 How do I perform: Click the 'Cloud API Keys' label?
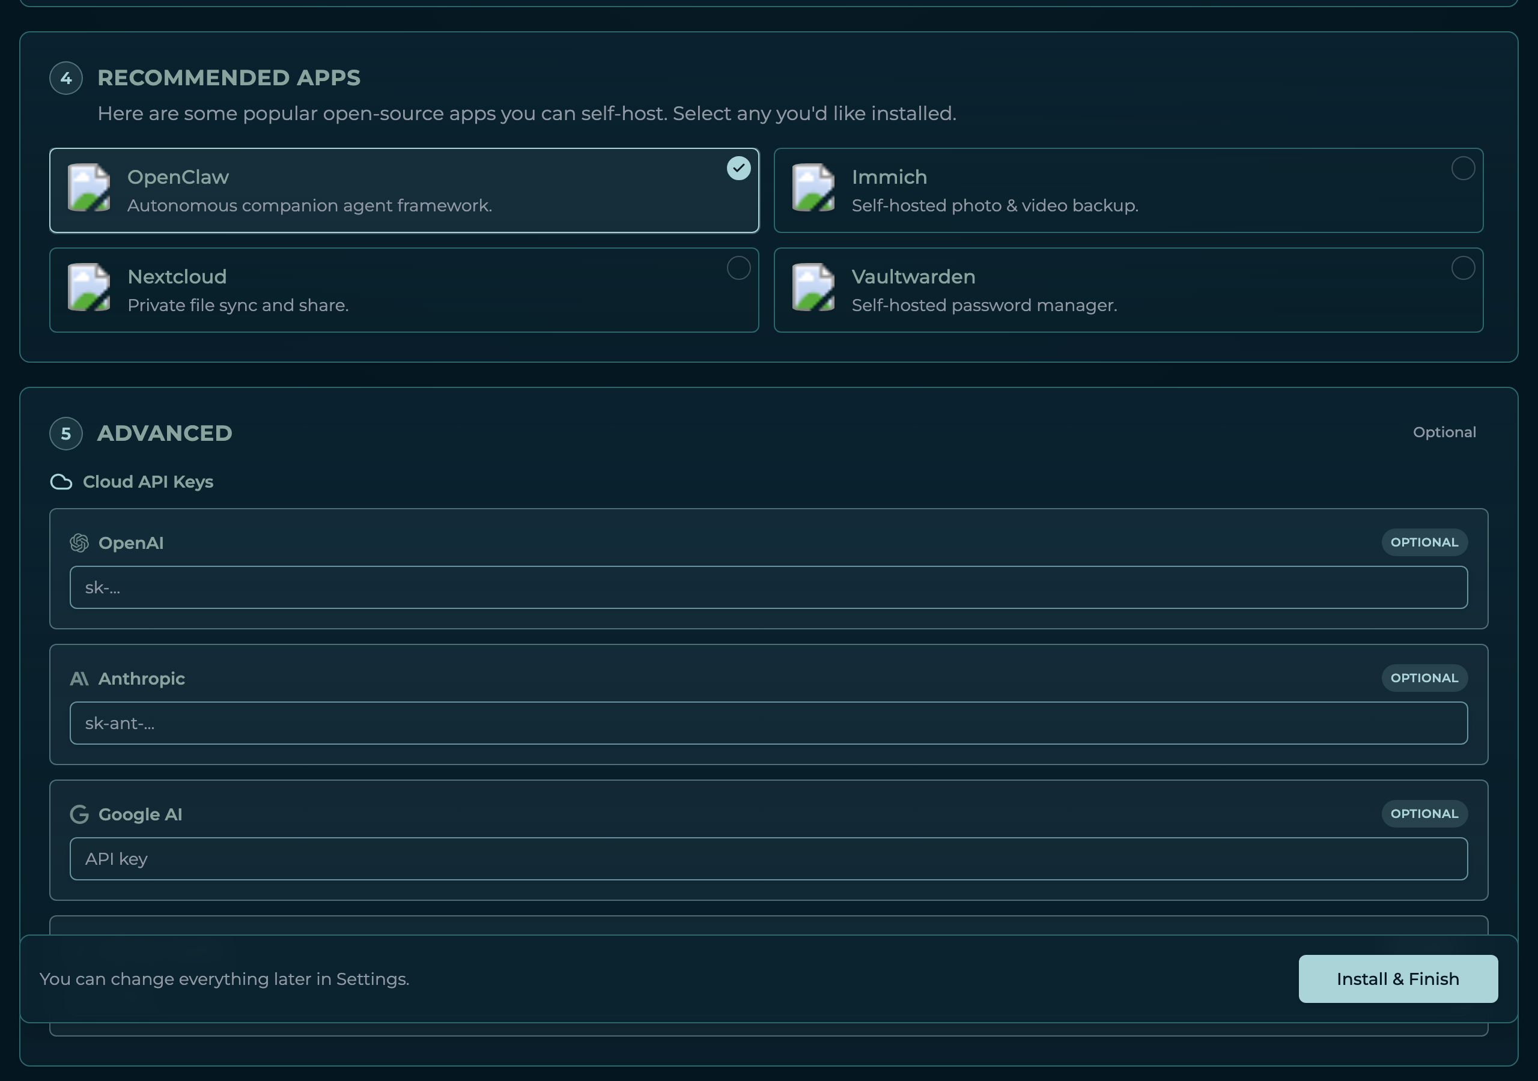(148, 482)
